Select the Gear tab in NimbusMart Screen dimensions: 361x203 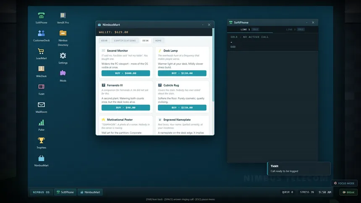click(104, 41)
